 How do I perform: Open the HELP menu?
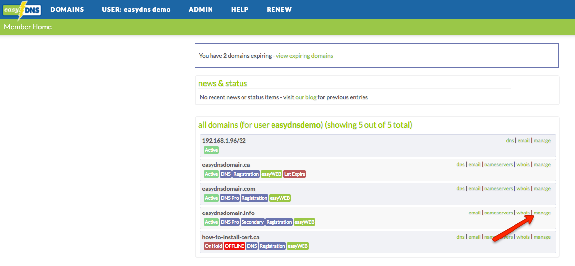(240, 10)
